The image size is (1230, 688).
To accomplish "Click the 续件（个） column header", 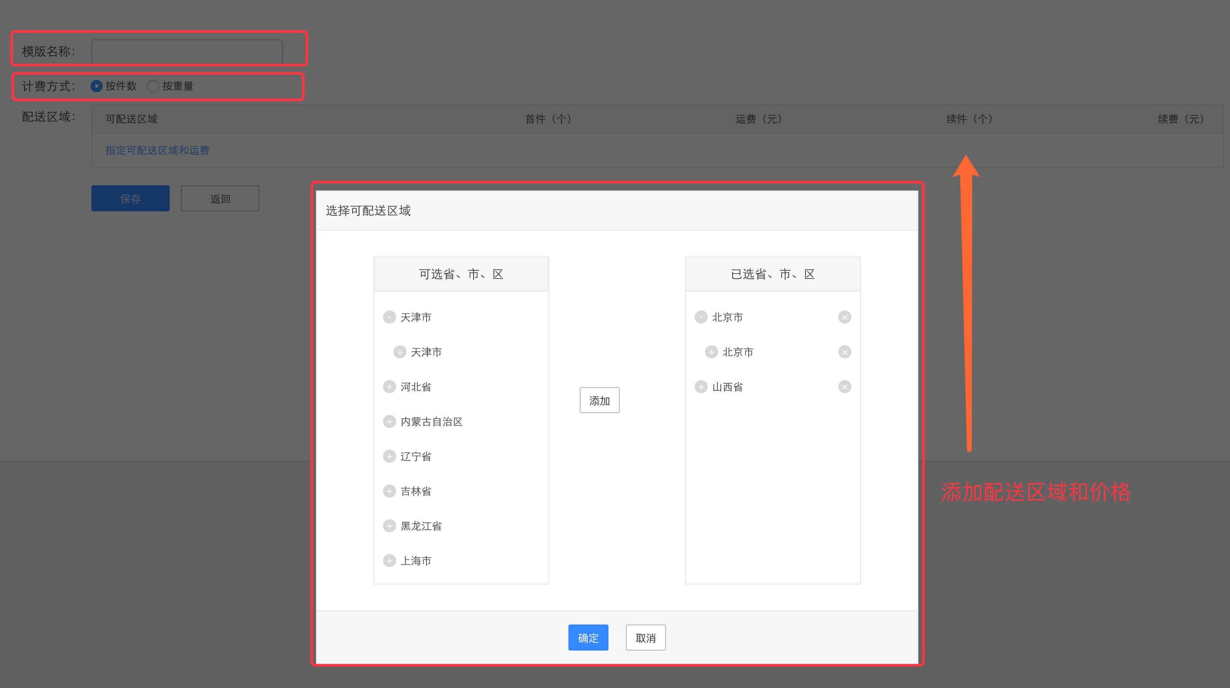I will [x=970, y=119].
